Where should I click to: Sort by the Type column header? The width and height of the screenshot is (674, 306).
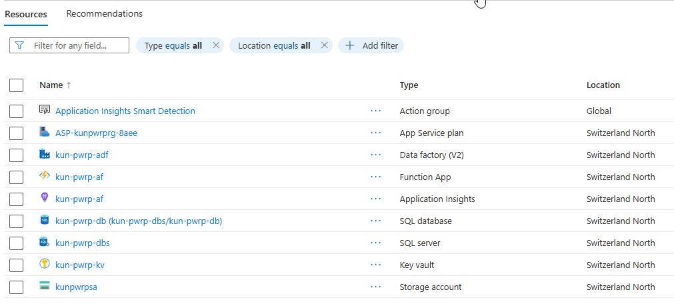coord(409,85)
